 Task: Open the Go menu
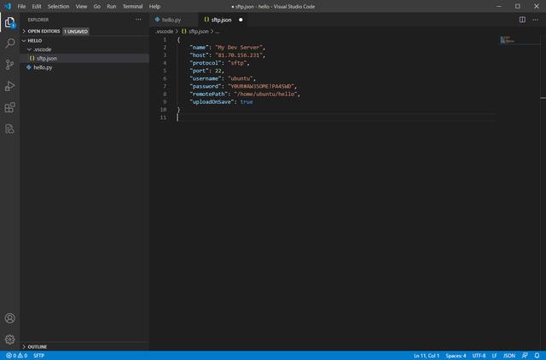[96, 6]
